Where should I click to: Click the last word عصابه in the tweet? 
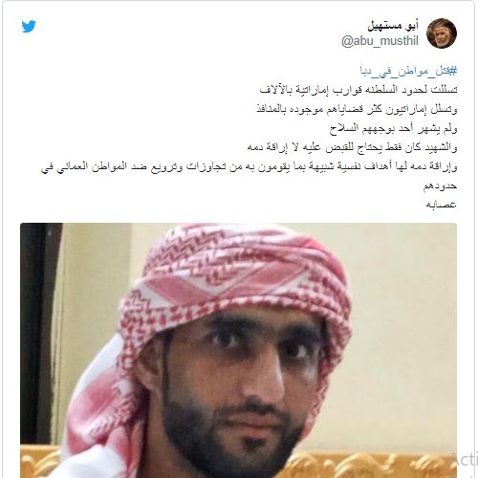pos(442,205)
